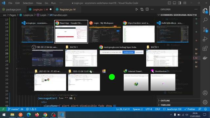Click Ln 26, Col 31 in status bar
Viewport: 210px width, 118px height.
click(x=123, y=109)
